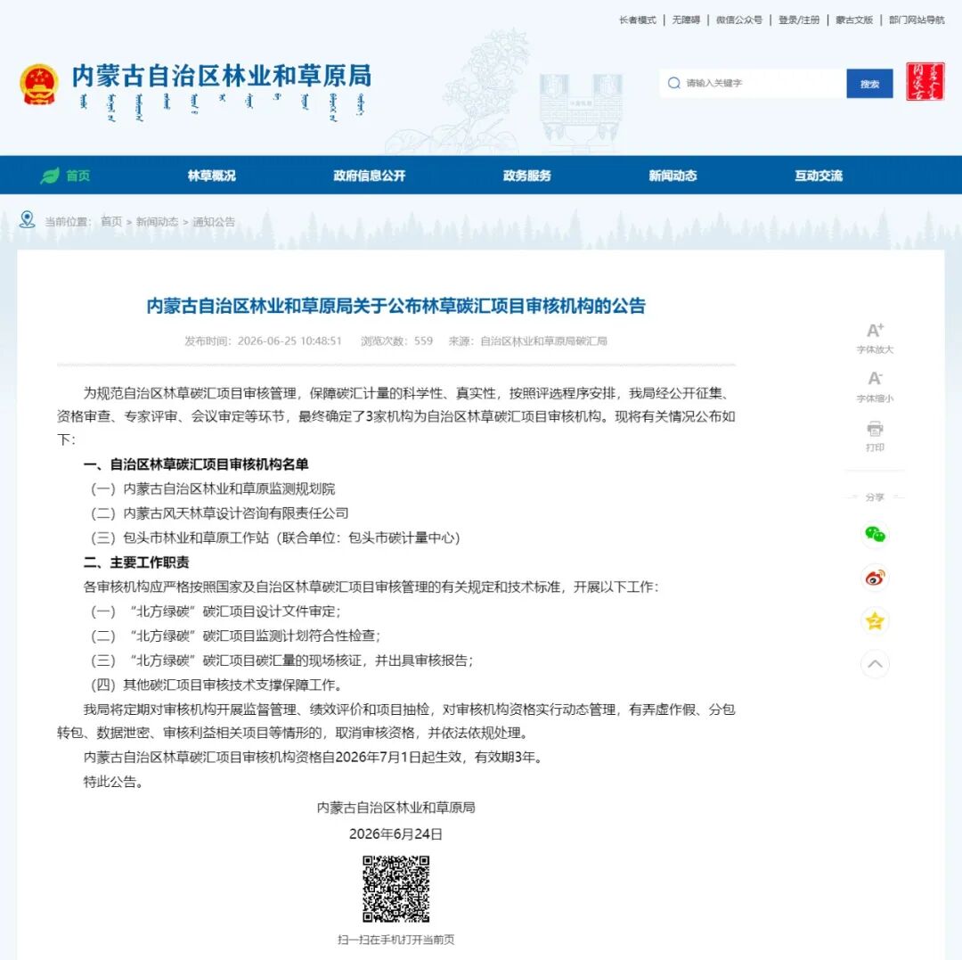
Task: Open the 微信公众号 link
Action: (739, 21)
